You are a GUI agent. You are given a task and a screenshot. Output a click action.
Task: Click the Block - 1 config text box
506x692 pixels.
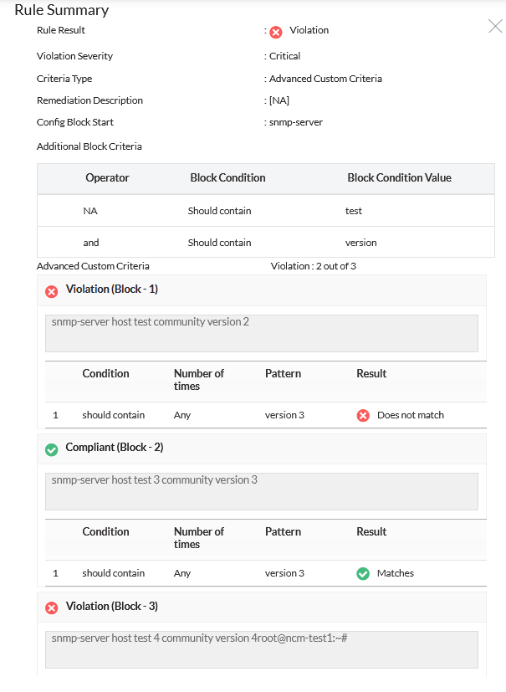click(261, 333)
